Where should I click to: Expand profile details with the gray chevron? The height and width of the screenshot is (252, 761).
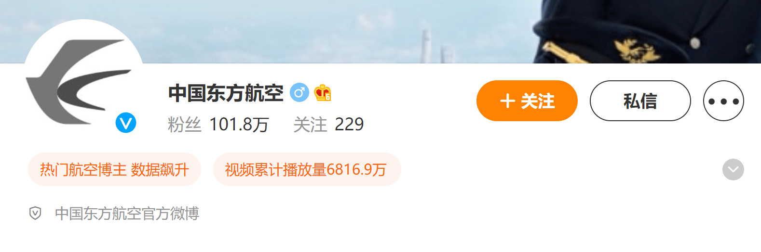click(x=733, y=169)
